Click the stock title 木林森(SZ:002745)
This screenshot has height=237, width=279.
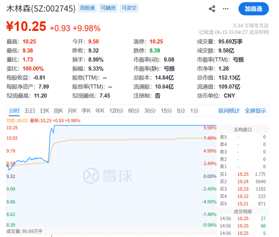tap(41, 8)
